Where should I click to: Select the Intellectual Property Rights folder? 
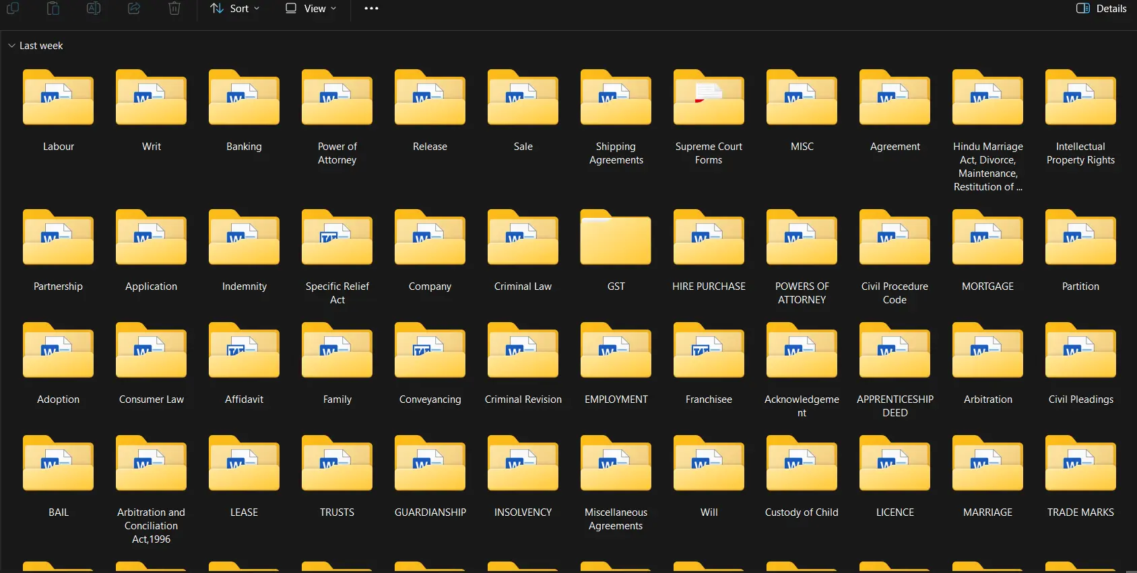click(1080, 100)
